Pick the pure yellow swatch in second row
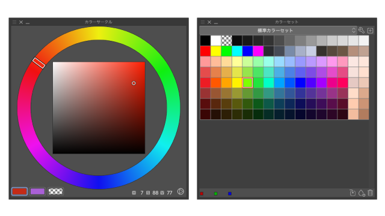This screenshot has height=216, width=385. (216, 51)
